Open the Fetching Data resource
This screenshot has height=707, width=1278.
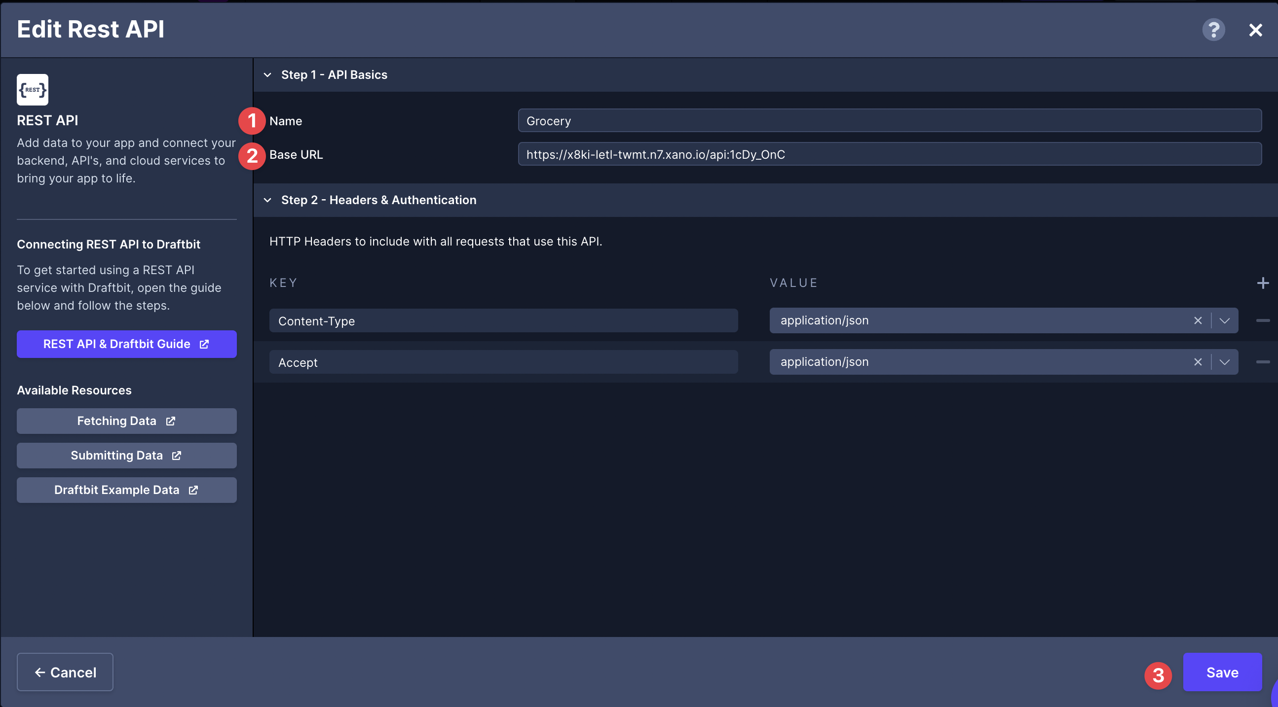[x=126, y=421]
